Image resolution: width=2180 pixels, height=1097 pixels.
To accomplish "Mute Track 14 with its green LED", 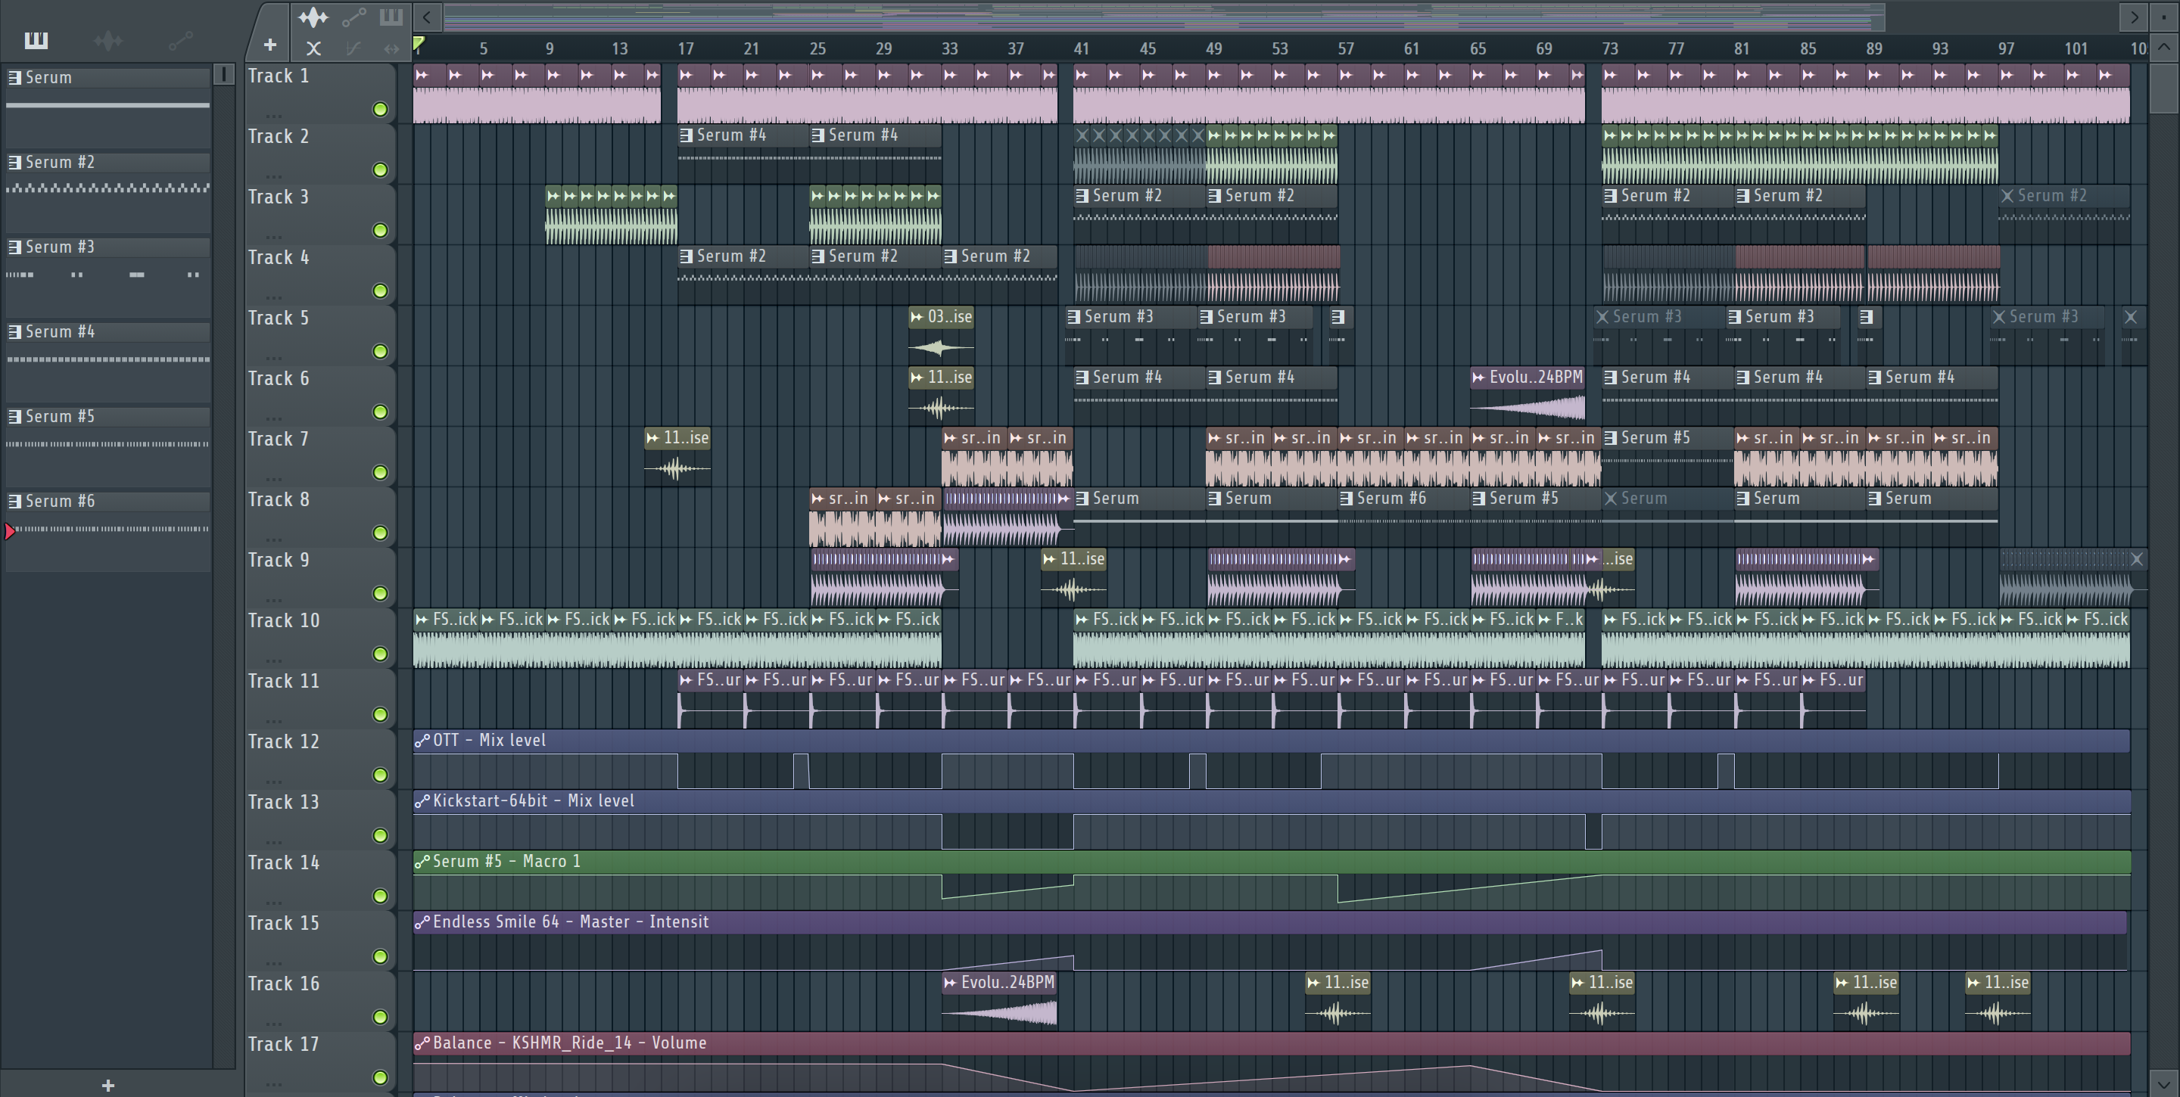I will point(380,896).
